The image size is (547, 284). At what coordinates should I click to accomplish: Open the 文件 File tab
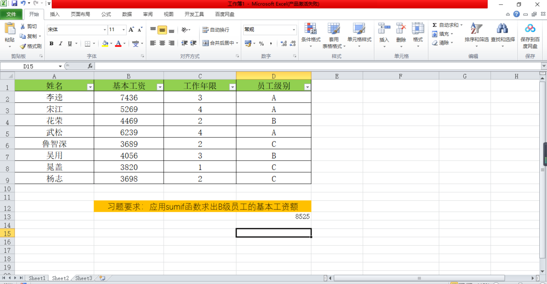click(x=11, y=14)
